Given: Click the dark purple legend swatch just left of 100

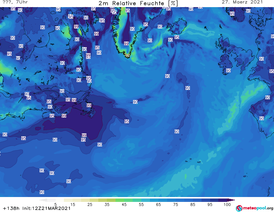Looking at the screenshot, I should pos(223,200).
